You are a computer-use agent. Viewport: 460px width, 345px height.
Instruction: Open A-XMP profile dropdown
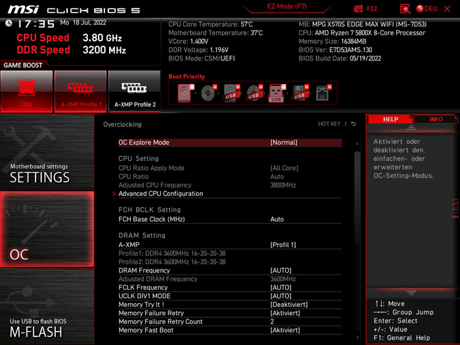pos(230,244)
